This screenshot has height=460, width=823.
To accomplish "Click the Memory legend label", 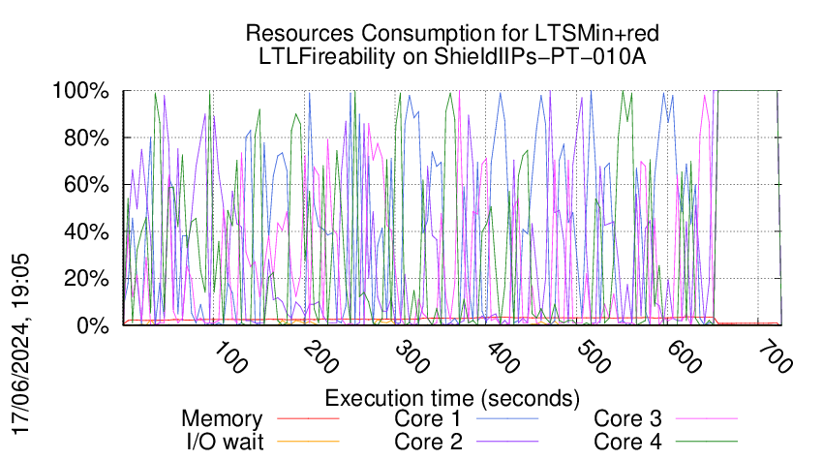I will tap(222, 419).
